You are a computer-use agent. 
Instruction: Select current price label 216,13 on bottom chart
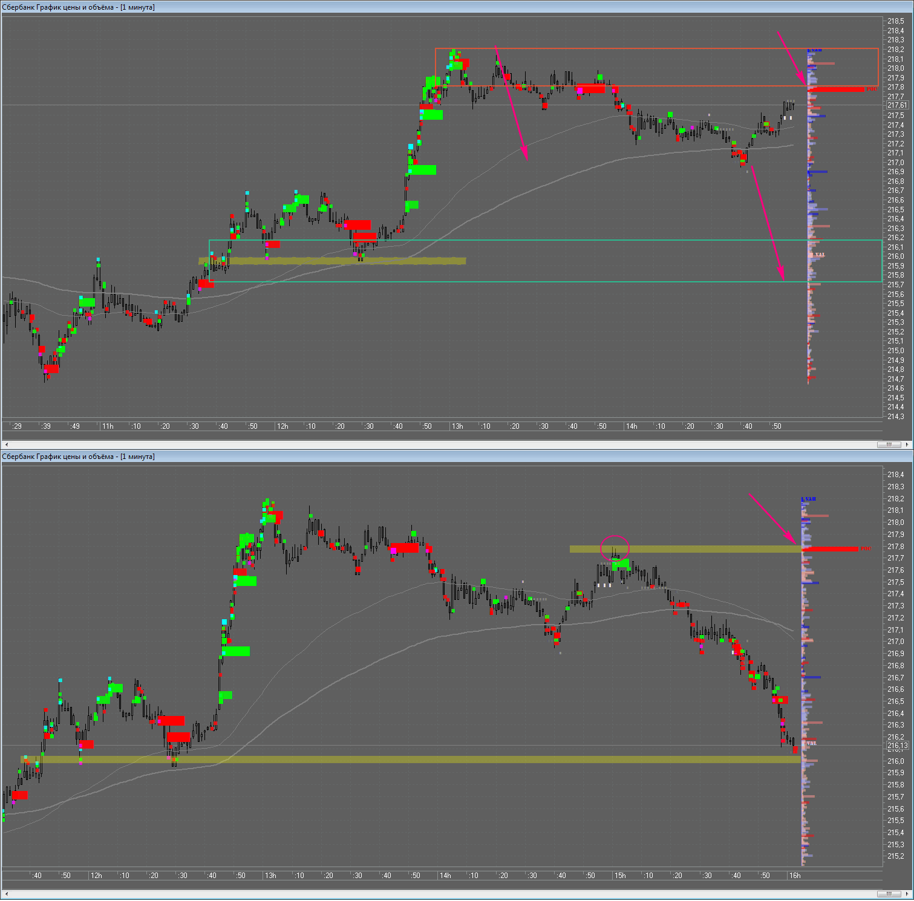(897, 746)
